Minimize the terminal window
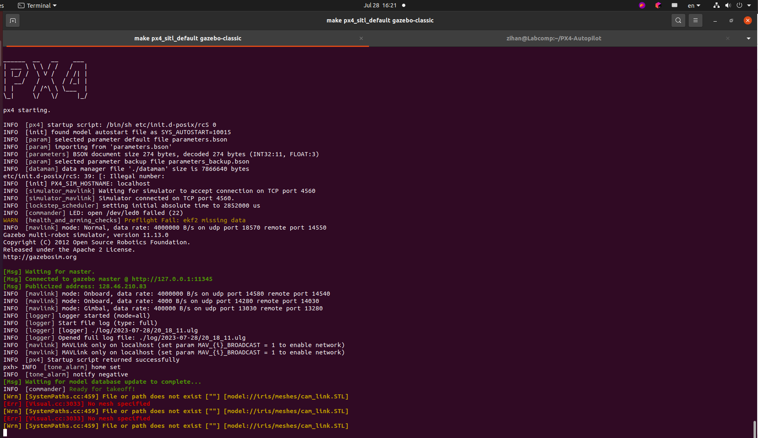This screenshot has height=438, width=758. tap(715, 20)
